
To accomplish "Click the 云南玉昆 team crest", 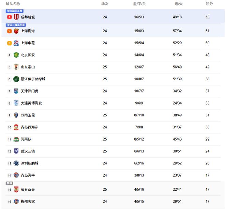I will 16,115.
